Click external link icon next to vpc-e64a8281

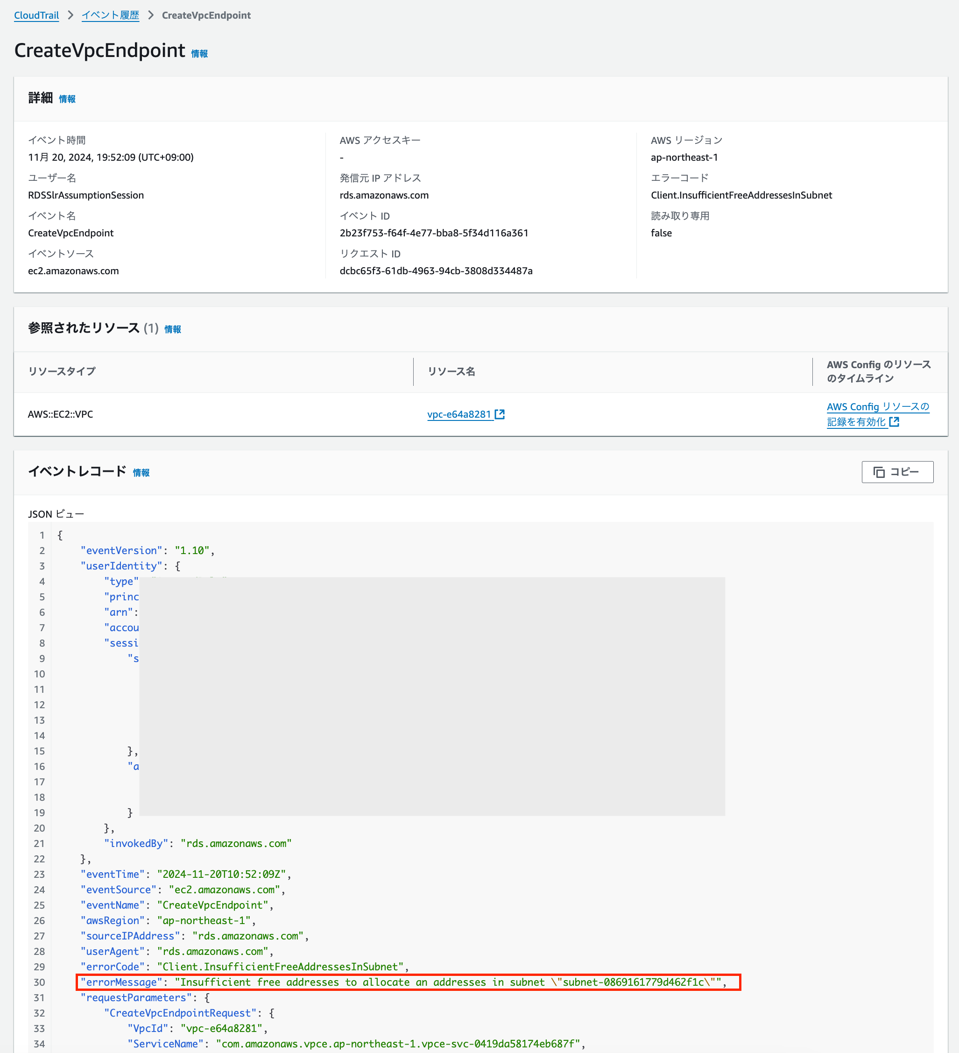pos(500,414)
